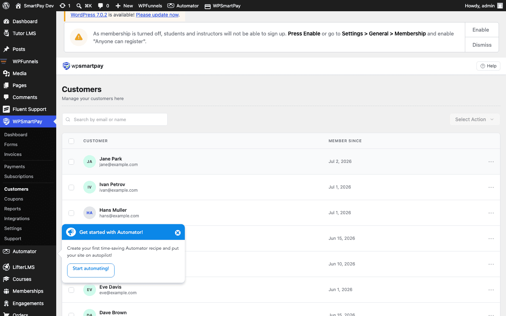Check the Jane Park row checkbox
Image resolution: width=506 pixels, height=316 pixels.
pyautogui.click(x=71, y=162)
